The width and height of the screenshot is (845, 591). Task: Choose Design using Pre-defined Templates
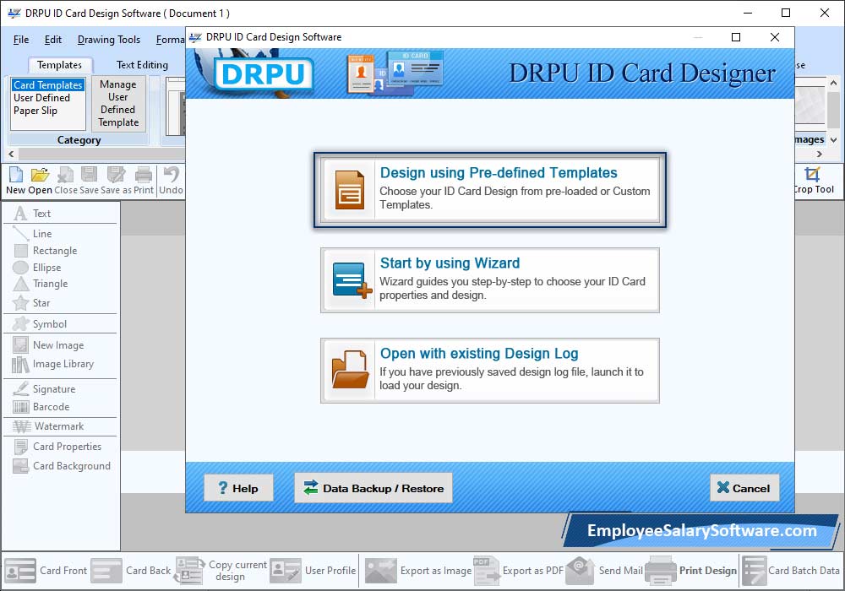490,190
